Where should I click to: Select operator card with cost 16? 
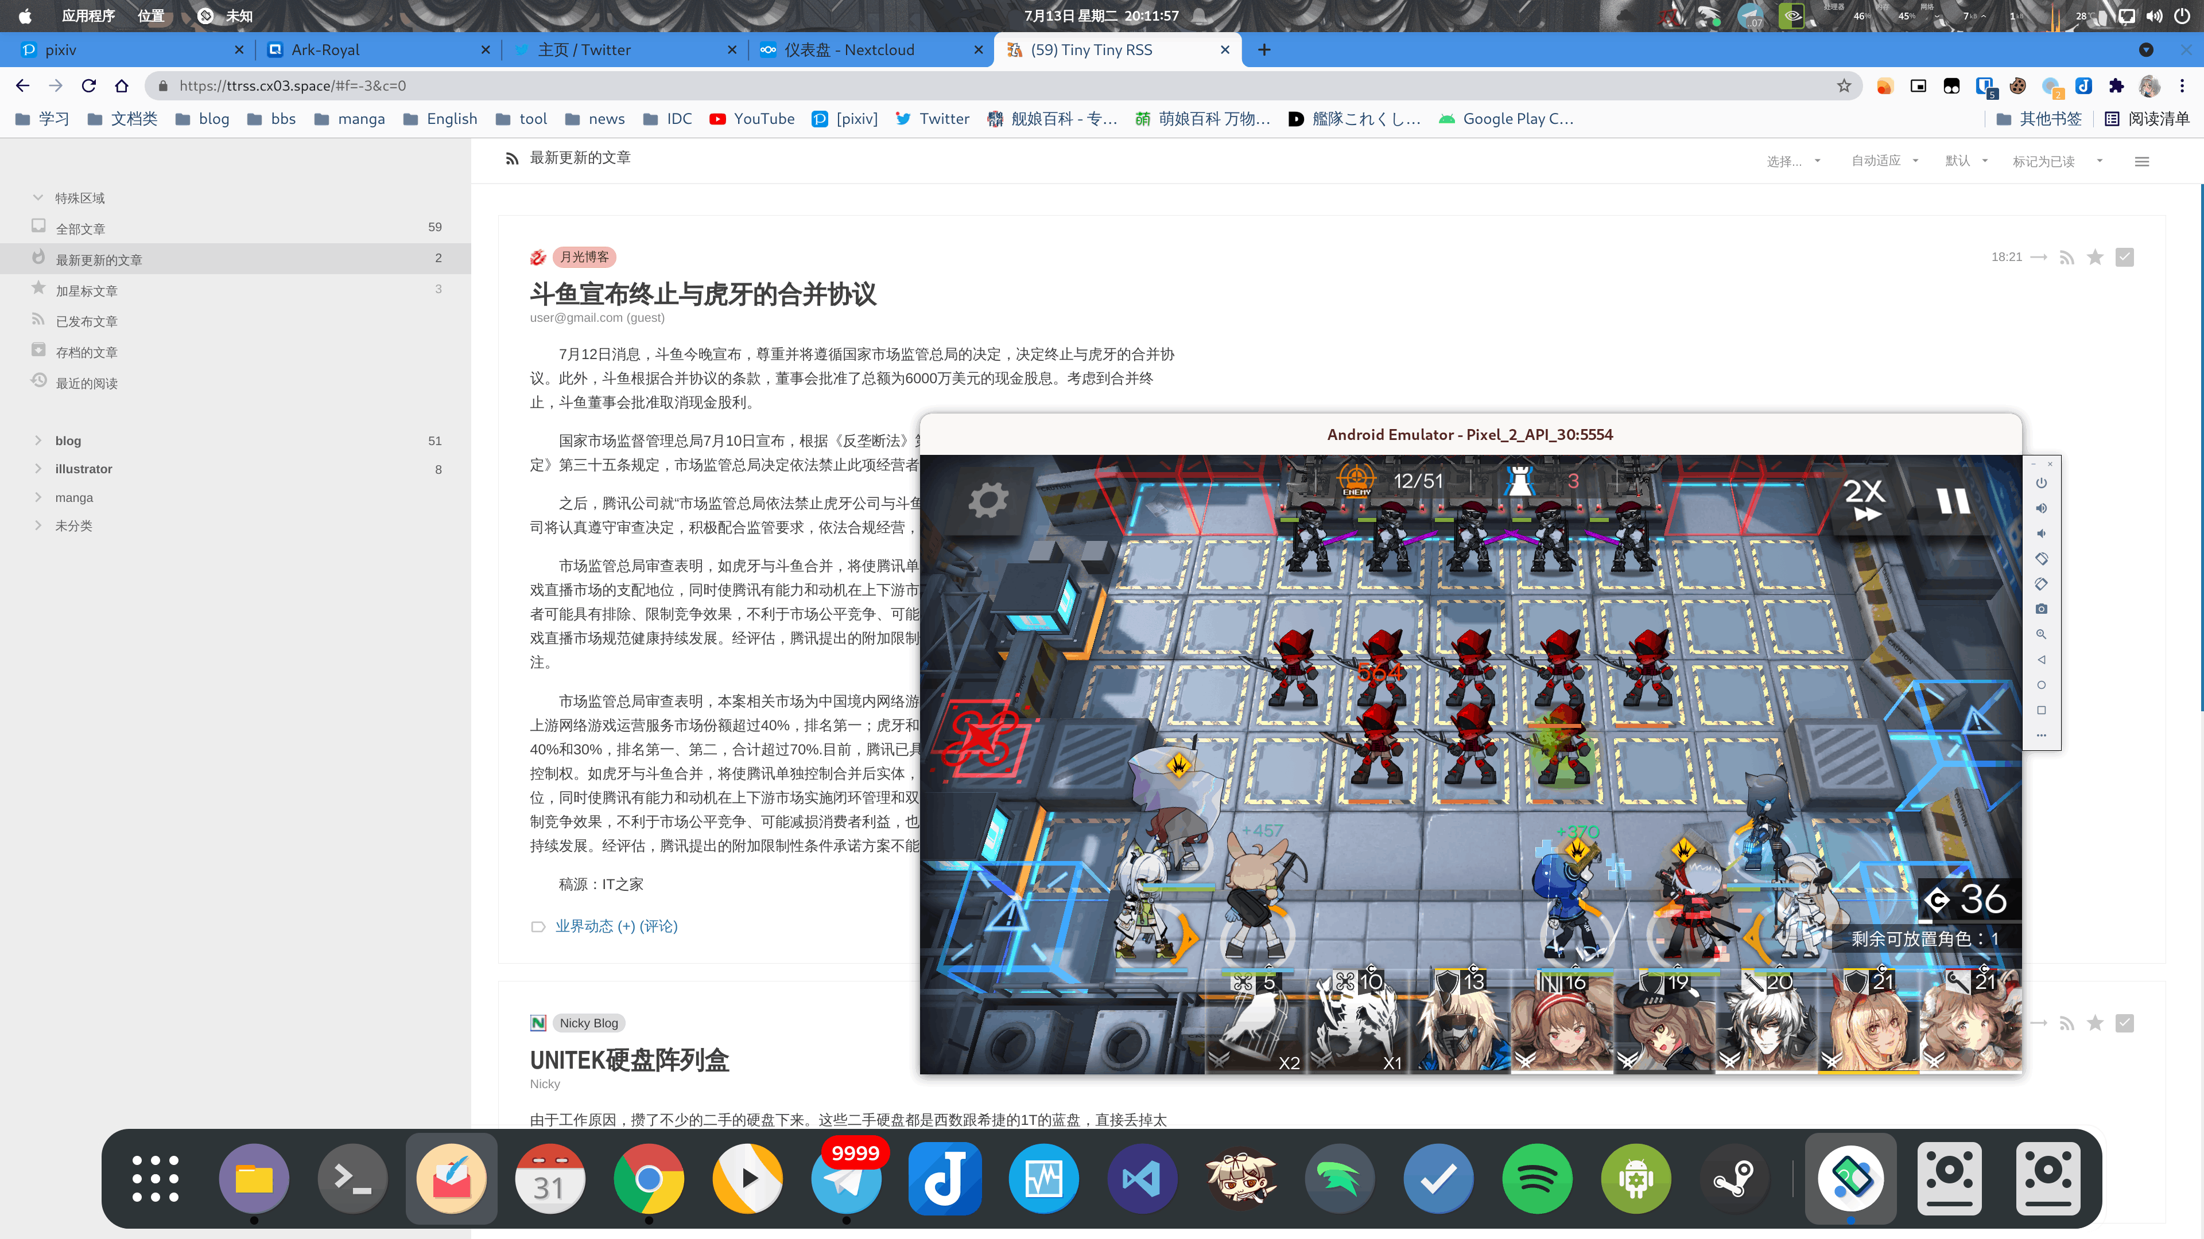click(1562, 1021)
